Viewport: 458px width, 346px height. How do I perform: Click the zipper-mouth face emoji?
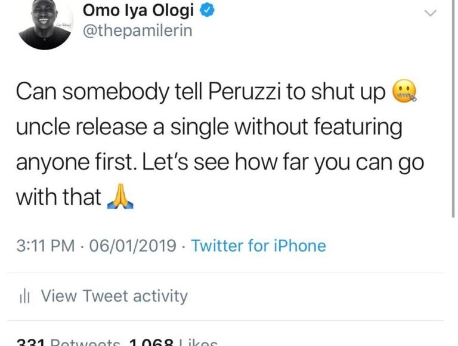click(404, 92)
